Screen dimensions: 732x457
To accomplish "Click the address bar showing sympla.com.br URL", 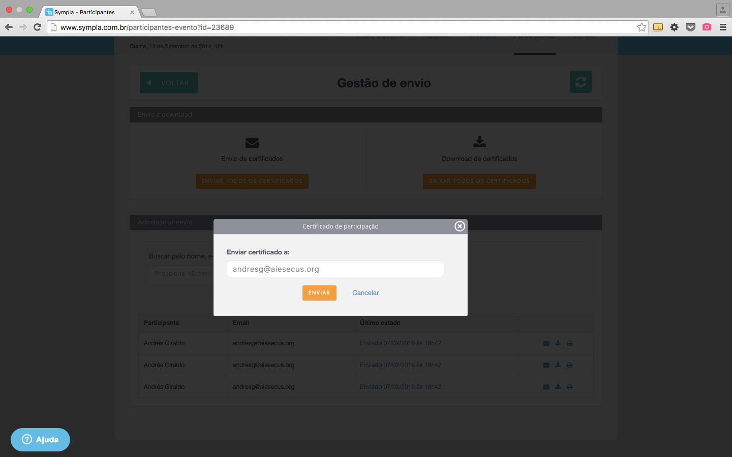I will point(348,27).
